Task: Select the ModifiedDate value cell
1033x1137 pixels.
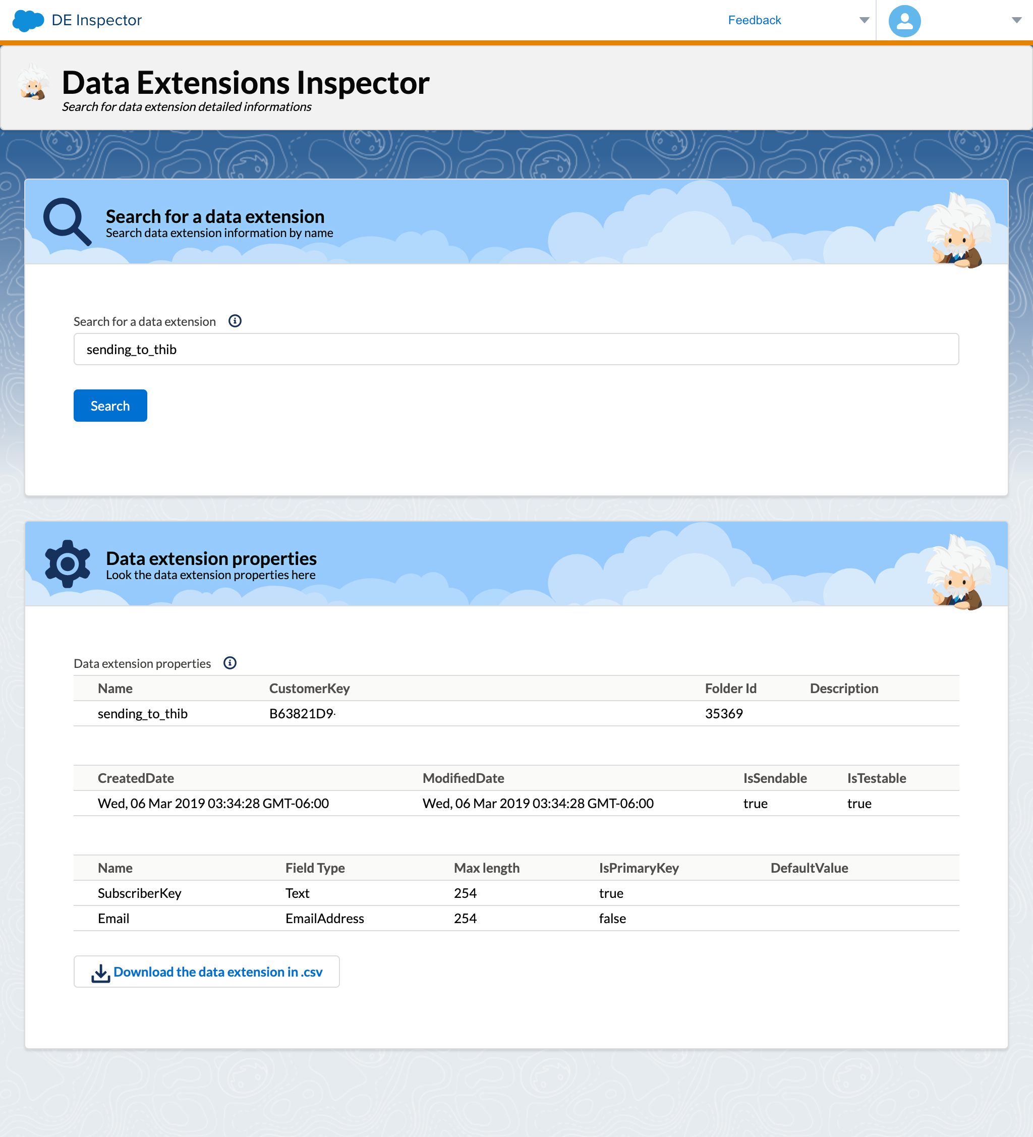Action: coord(538,803)
